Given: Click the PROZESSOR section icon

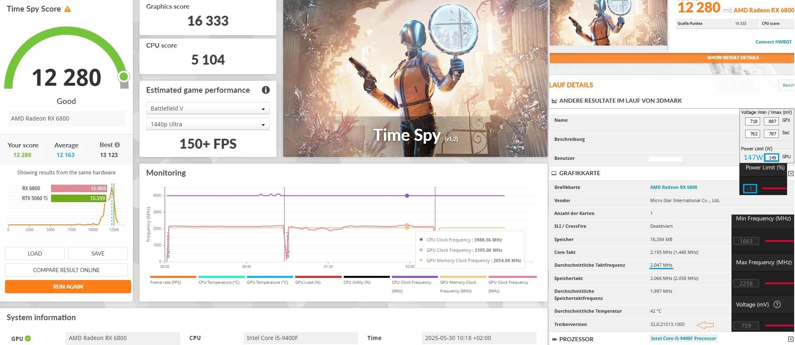Looking at the screenshot, I should [554, 339].
